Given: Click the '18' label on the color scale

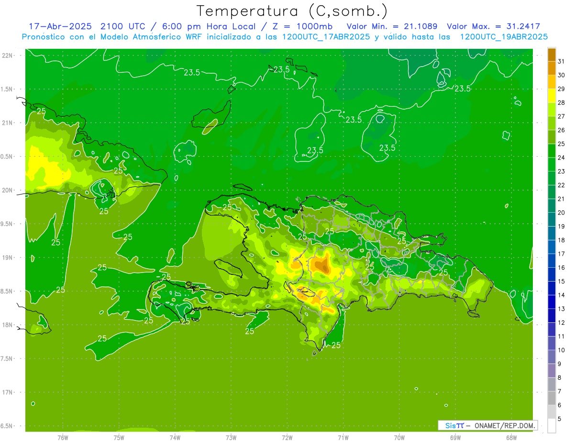Looking at the screenshot, I should tap(561, 240).
